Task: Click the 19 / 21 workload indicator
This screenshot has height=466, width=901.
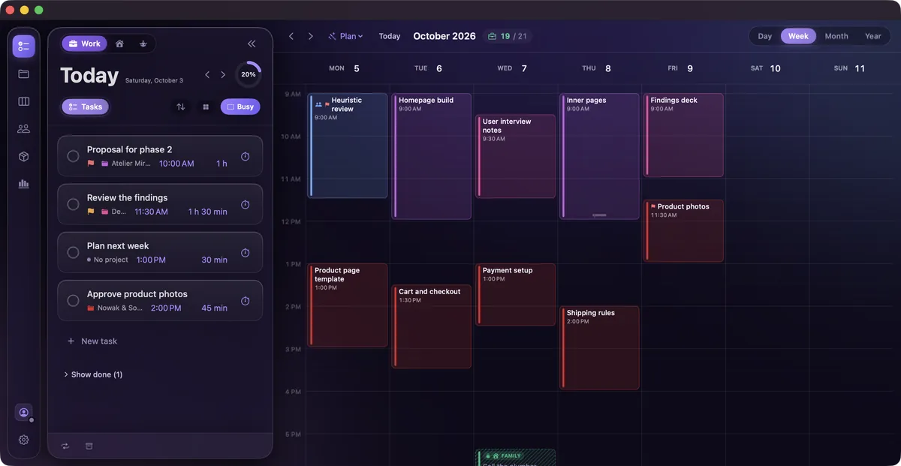Action: pos(508,36)
